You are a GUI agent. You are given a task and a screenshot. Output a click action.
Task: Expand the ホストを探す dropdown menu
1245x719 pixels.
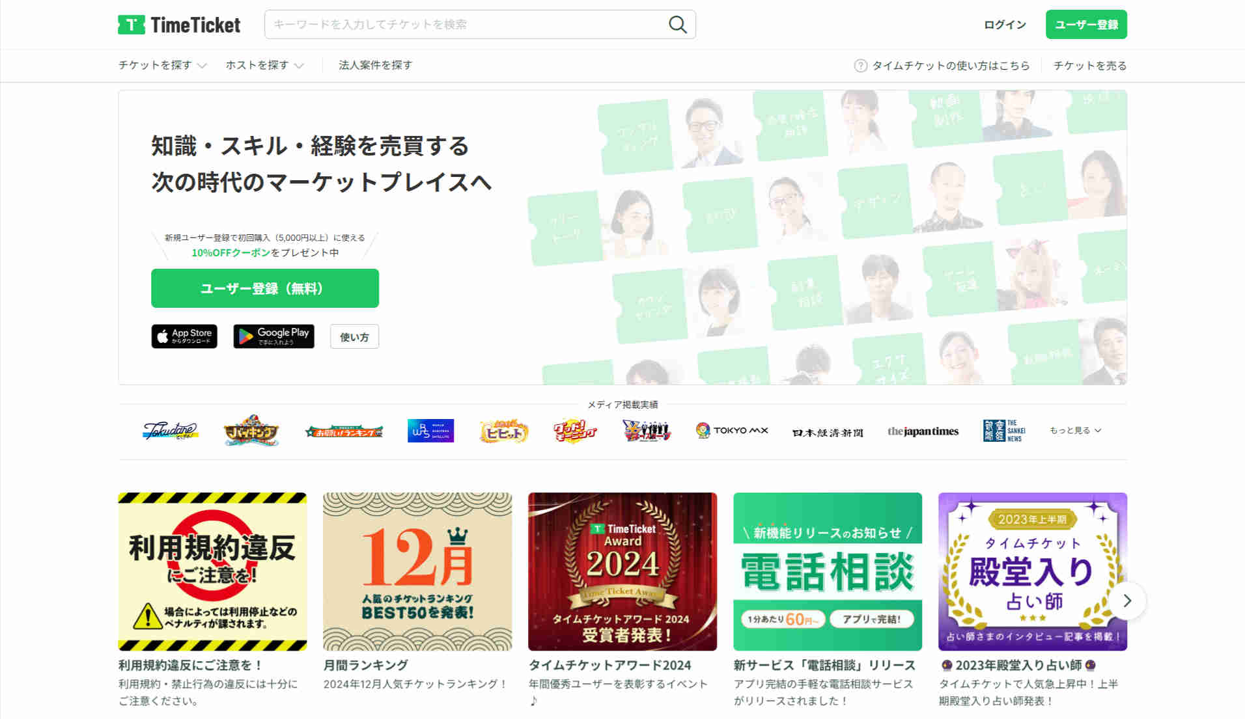[x=264, y=65]
